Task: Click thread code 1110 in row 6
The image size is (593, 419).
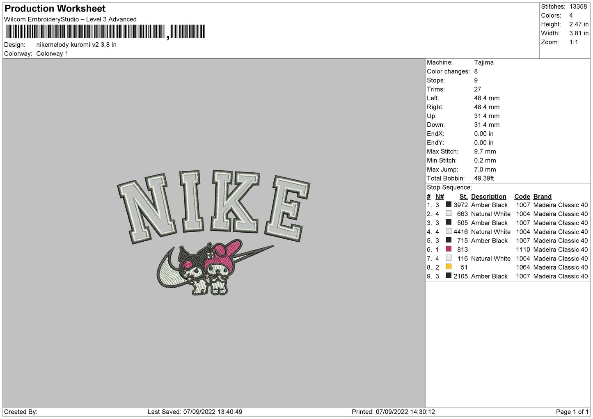Action: (x=523, y=250)
